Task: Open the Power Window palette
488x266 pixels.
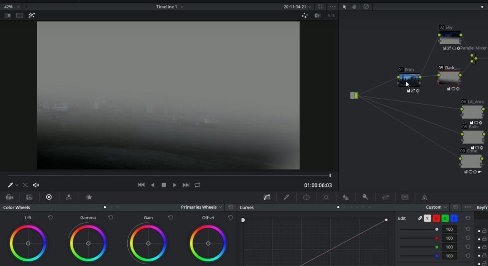Action: (x=306, y=197)
